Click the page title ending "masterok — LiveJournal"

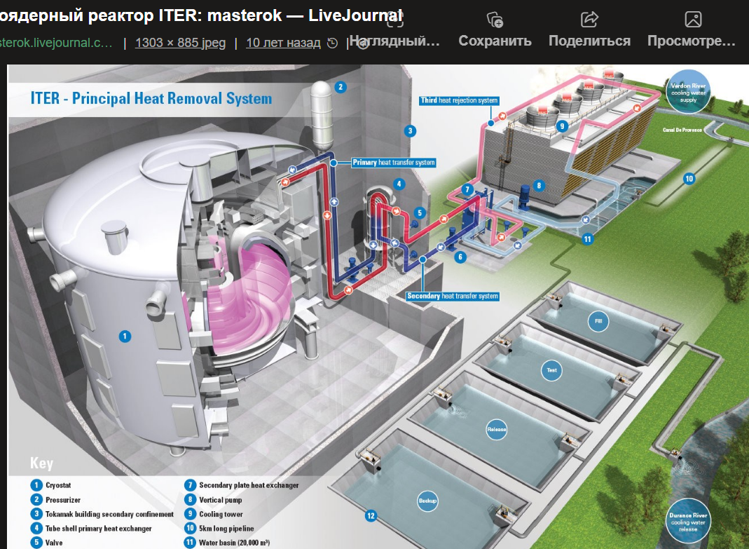[201, 15]
